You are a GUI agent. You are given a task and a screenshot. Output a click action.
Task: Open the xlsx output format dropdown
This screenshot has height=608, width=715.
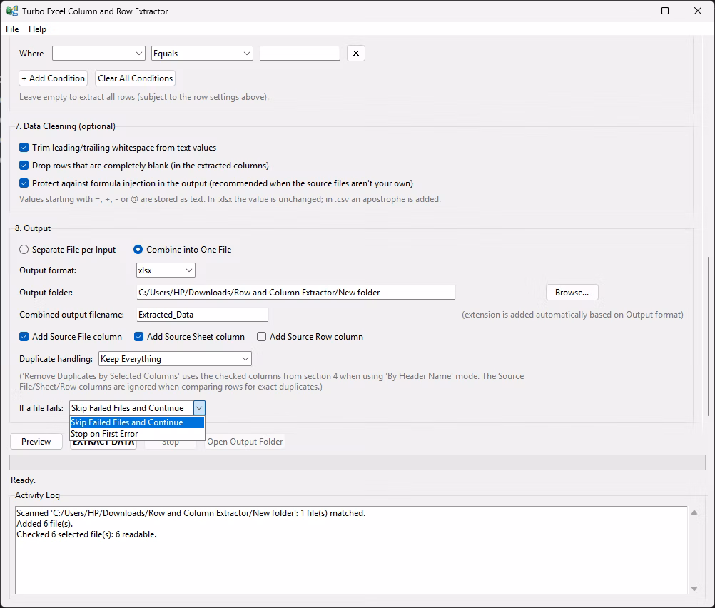pos(166,270)
